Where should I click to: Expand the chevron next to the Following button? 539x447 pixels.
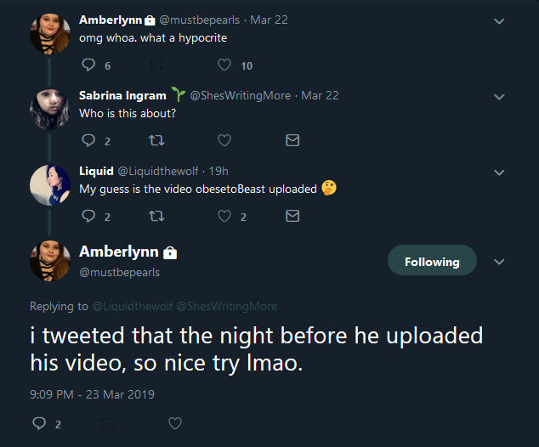(499, 262)
